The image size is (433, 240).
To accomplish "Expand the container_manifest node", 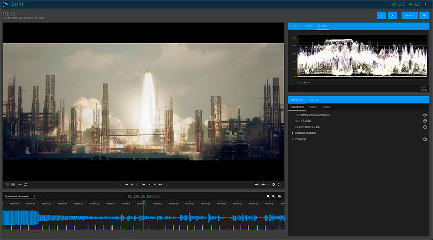I will pos(293,133).
